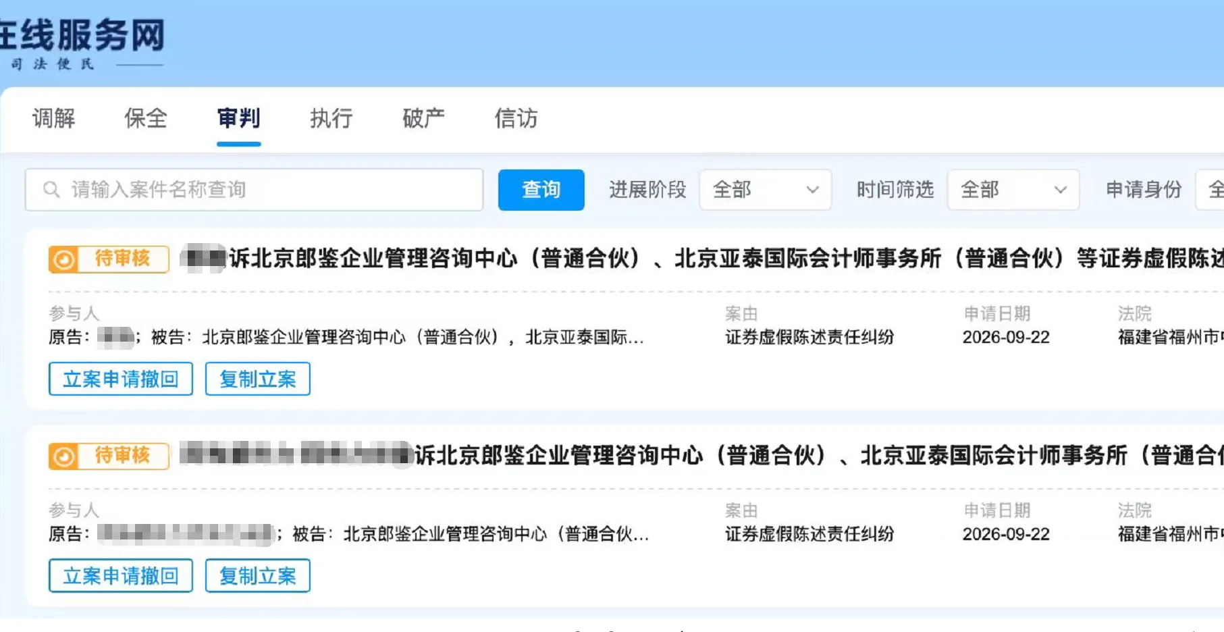Click the 进展阶段 label
1224x632 pixels.
pyautogui.click(x=647, y=190)
